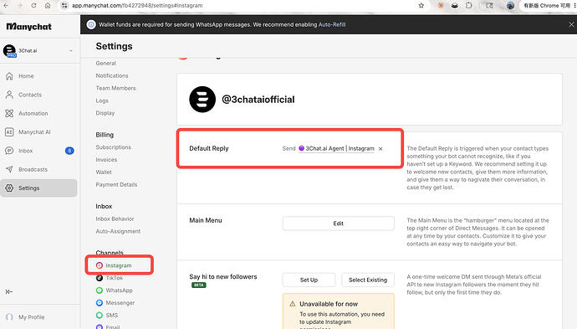This screenshot has height=329, width=577.
Task: Click the Select Existing button
Action: (x=368, y=280)
